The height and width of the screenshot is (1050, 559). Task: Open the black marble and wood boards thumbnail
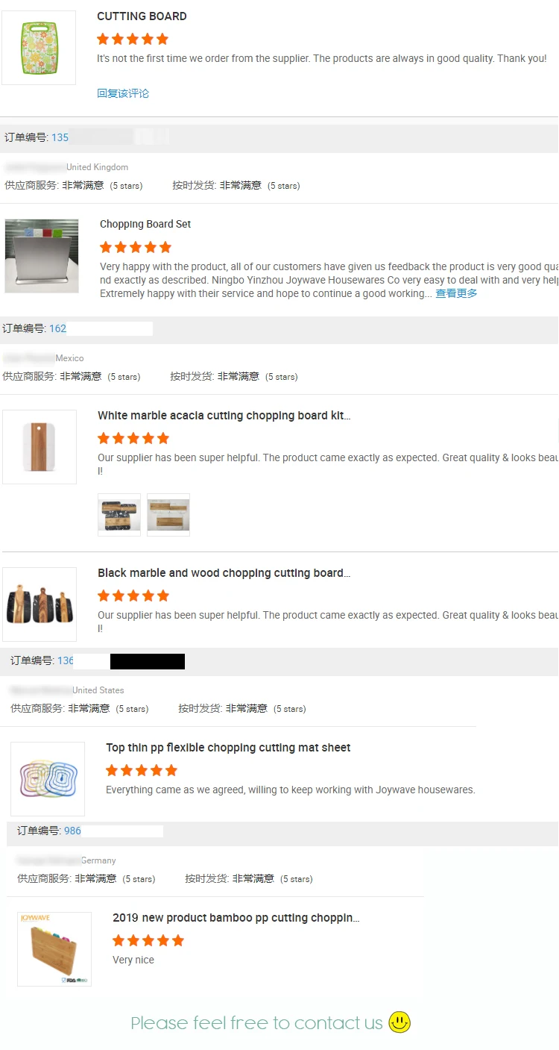click(40, 604)
